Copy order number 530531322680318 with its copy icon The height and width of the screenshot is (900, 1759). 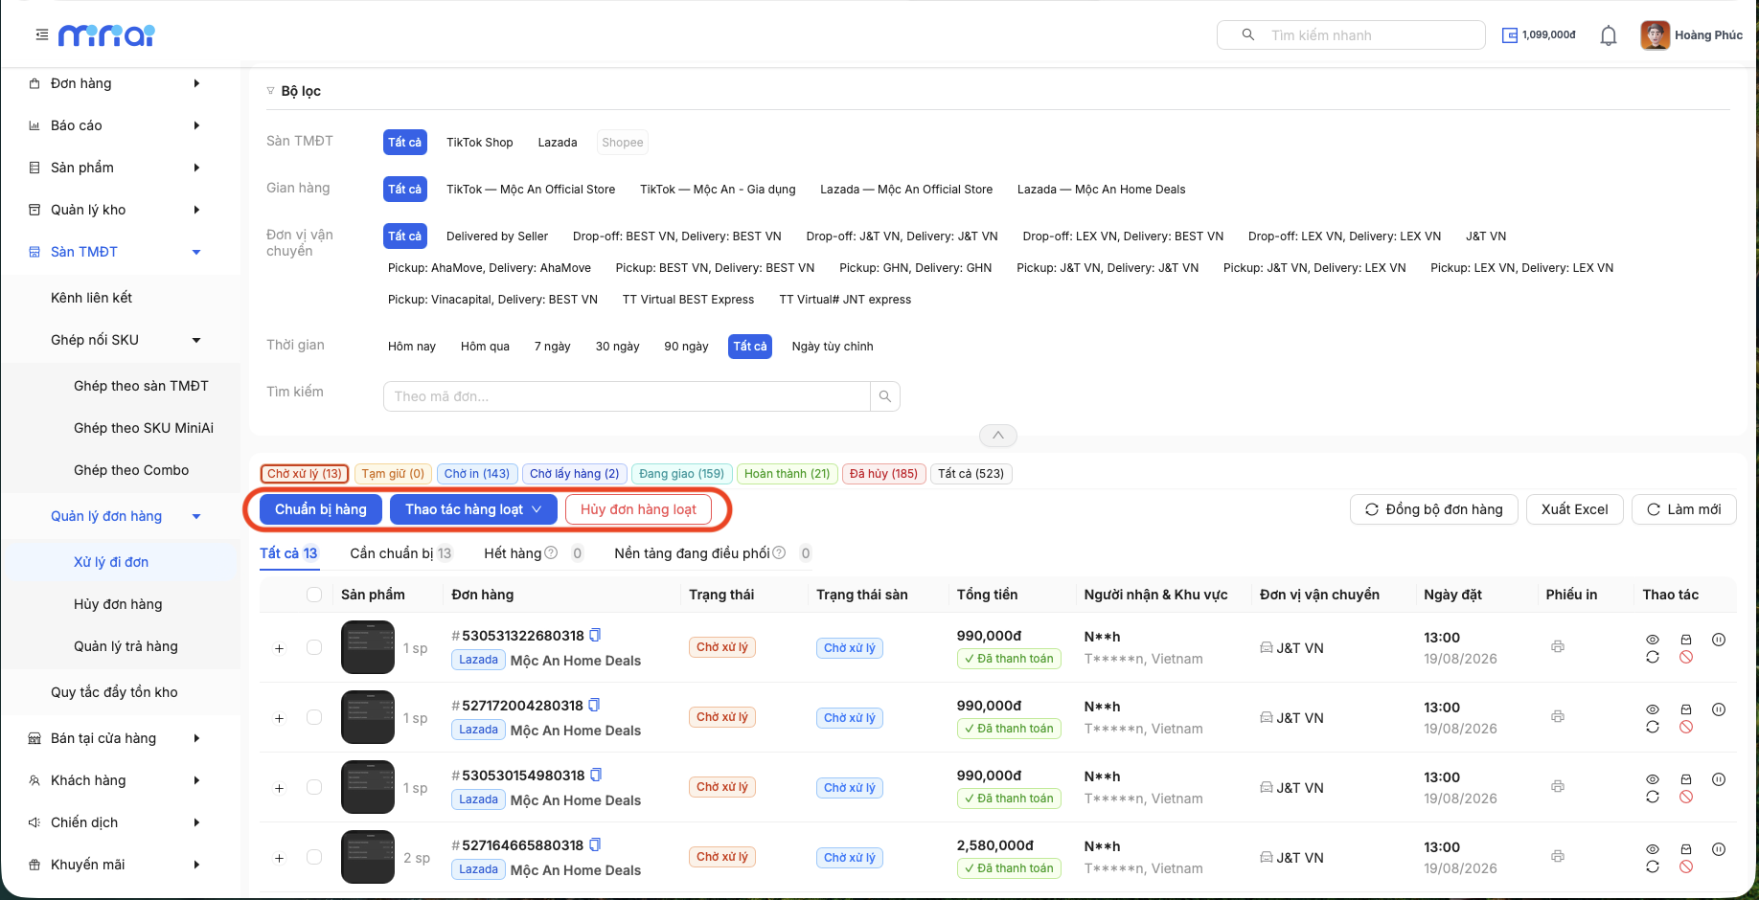coord(595,635)
